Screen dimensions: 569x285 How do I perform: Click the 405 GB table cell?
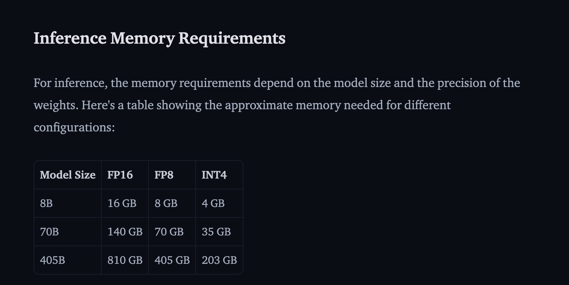tap(172, 260)
